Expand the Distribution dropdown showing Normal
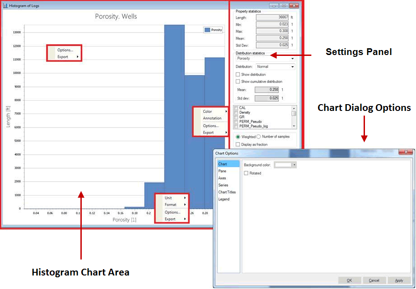416x289 pixels. click(292, 67)
